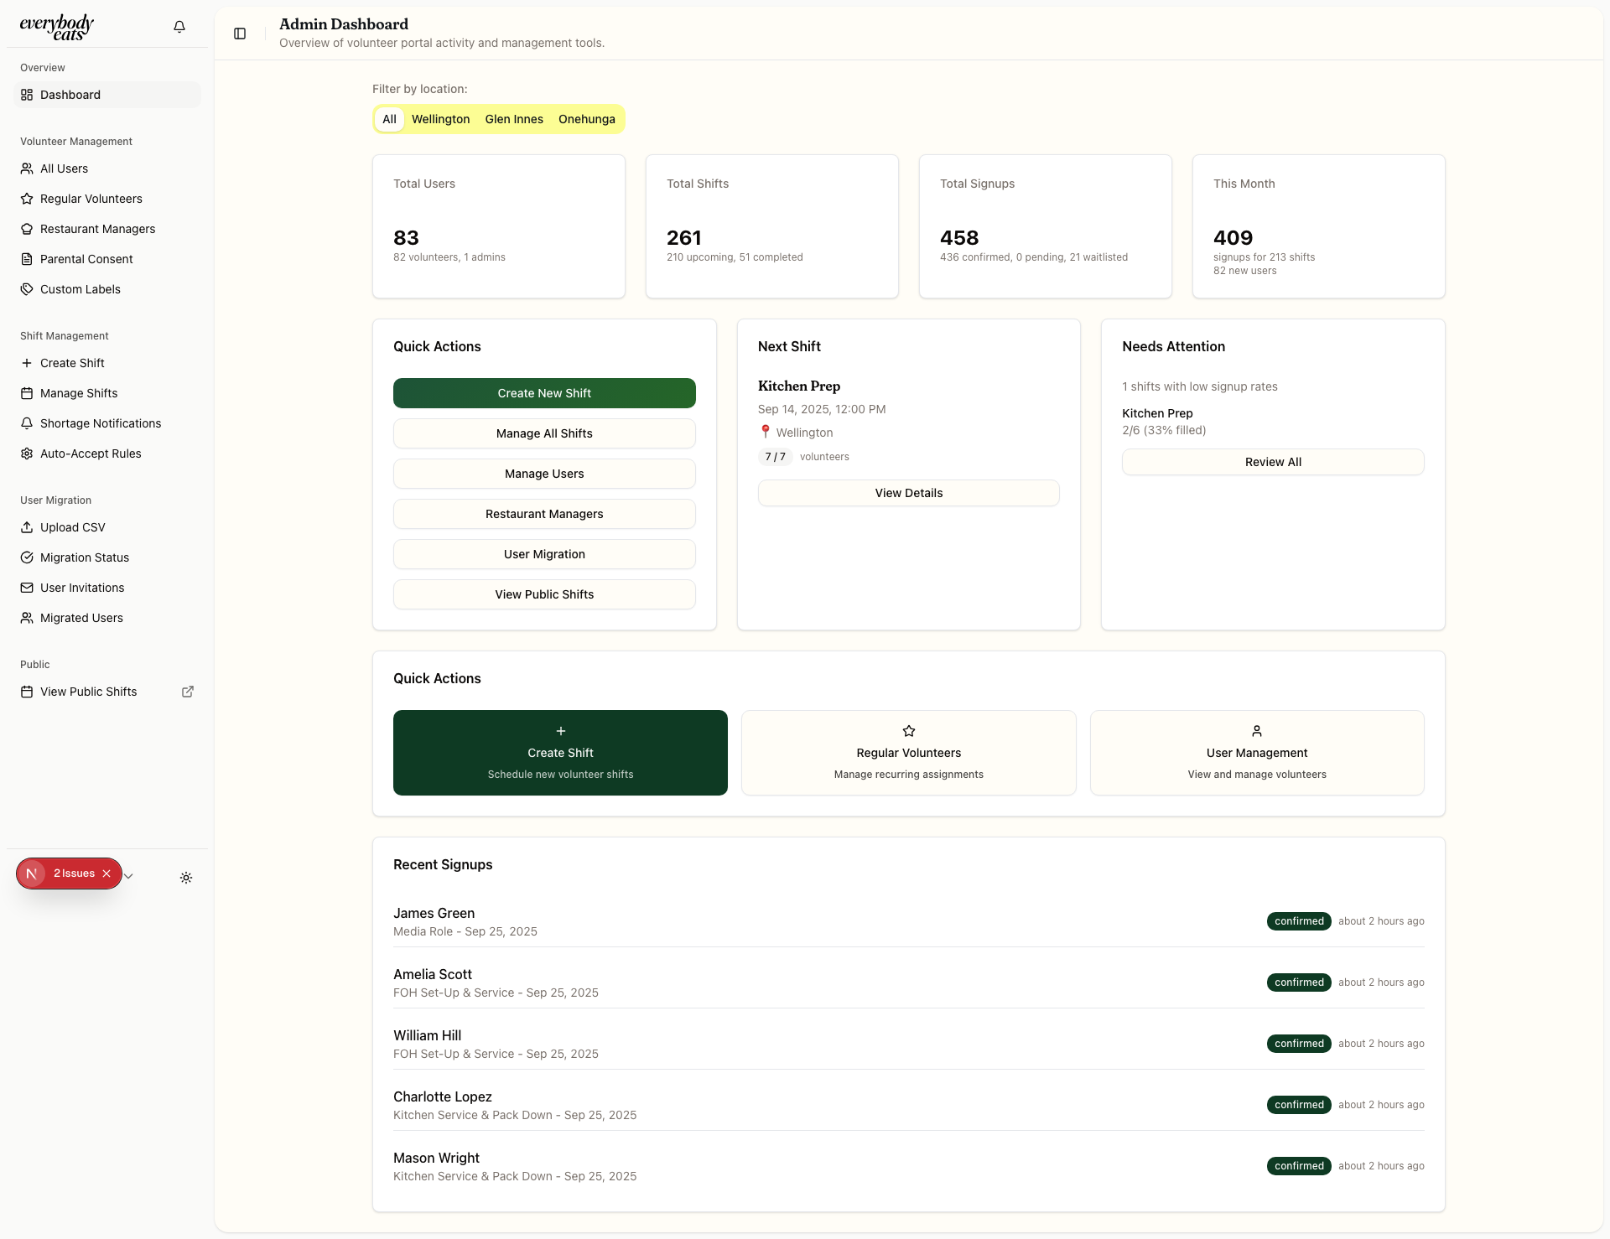Viewport: 1610px width, 1239px height.
Task: Click the Create New Shift button
Action: point(544,392)
